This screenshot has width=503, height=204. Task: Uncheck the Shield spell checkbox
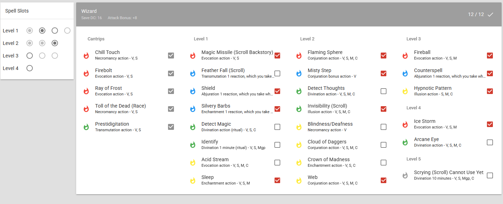277,91
